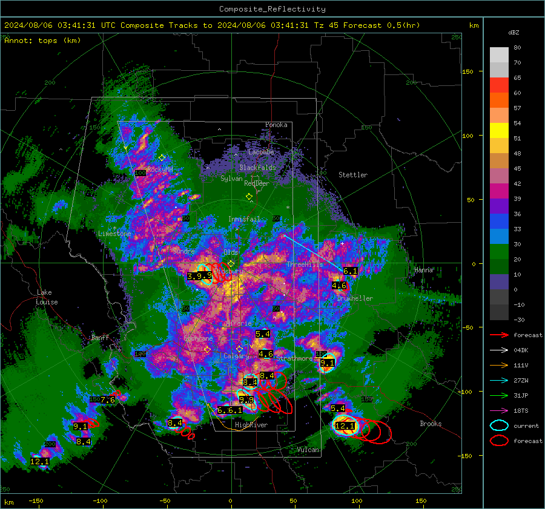Select the -30 dBZ dark gray swatch

click(499, 312)
